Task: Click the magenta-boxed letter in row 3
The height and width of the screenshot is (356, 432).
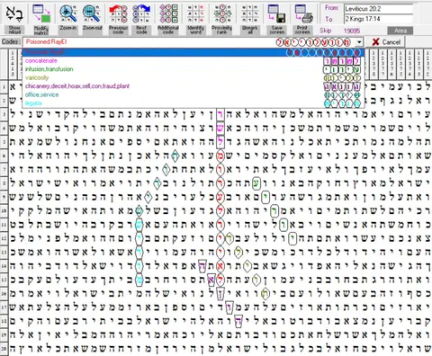Action: click(x=220, y=115)
